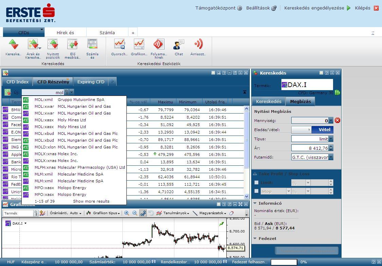The width and height of the screenshot is (382, 266).
Task: Click Show more results in search list
Action: coord(91,201)
